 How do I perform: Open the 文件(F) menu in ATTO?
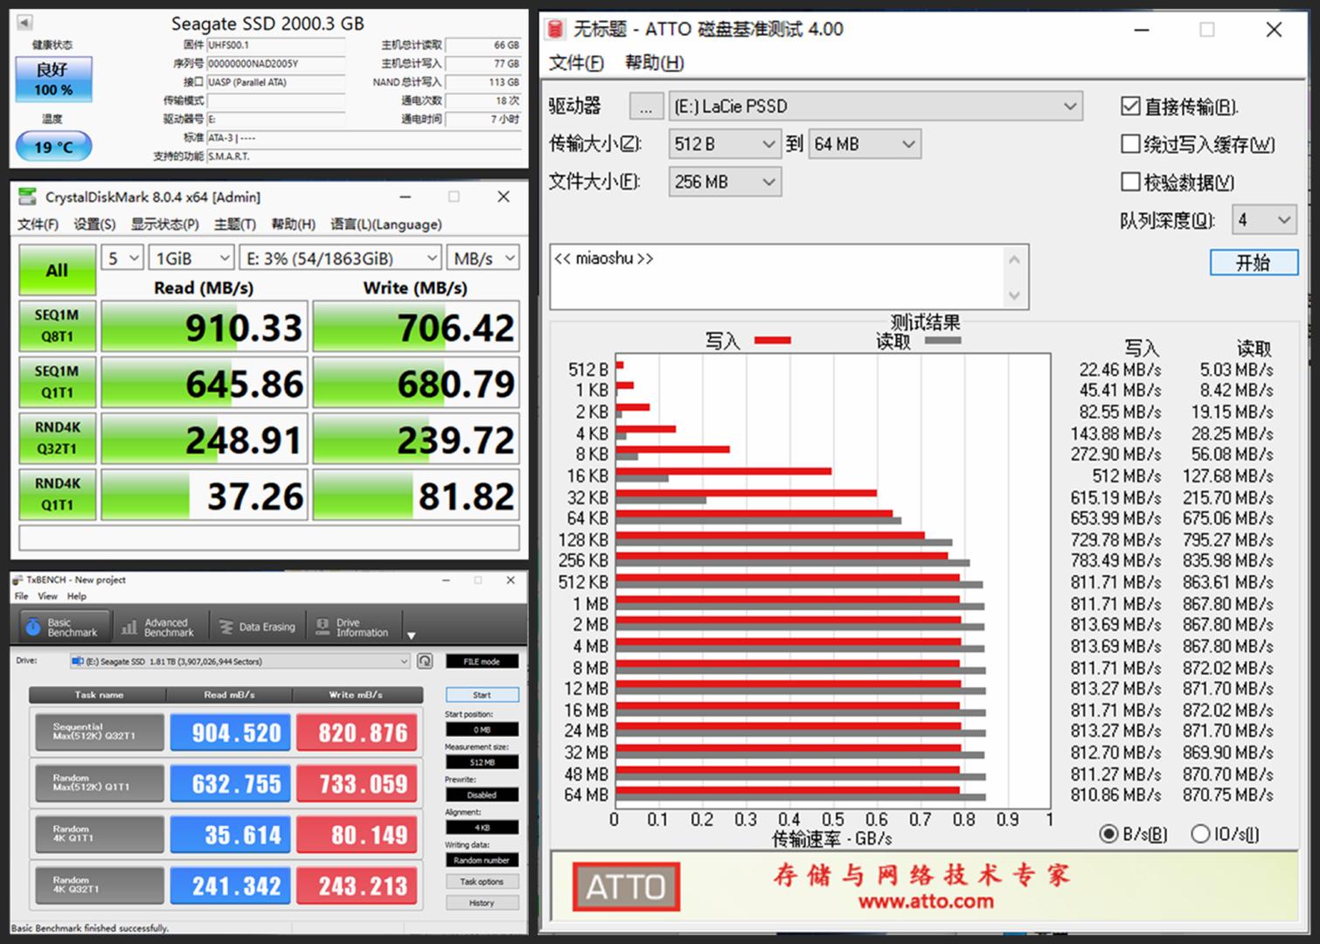point(574,63)
